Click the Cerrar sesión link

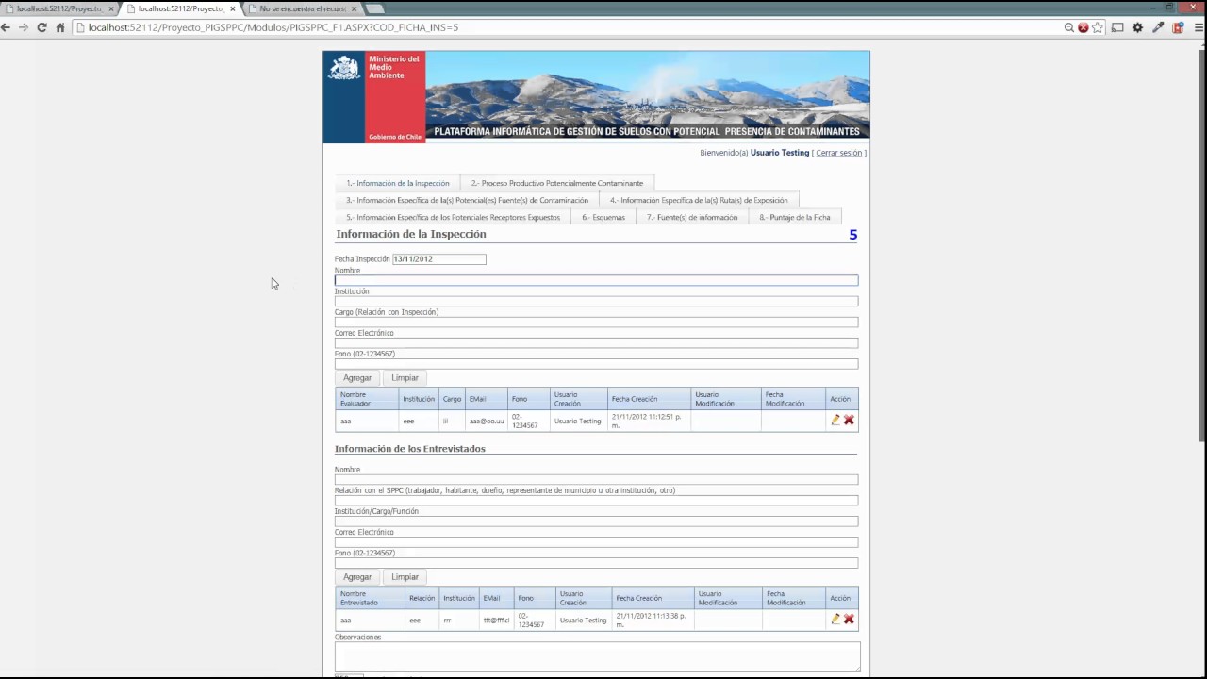[838, 153]
